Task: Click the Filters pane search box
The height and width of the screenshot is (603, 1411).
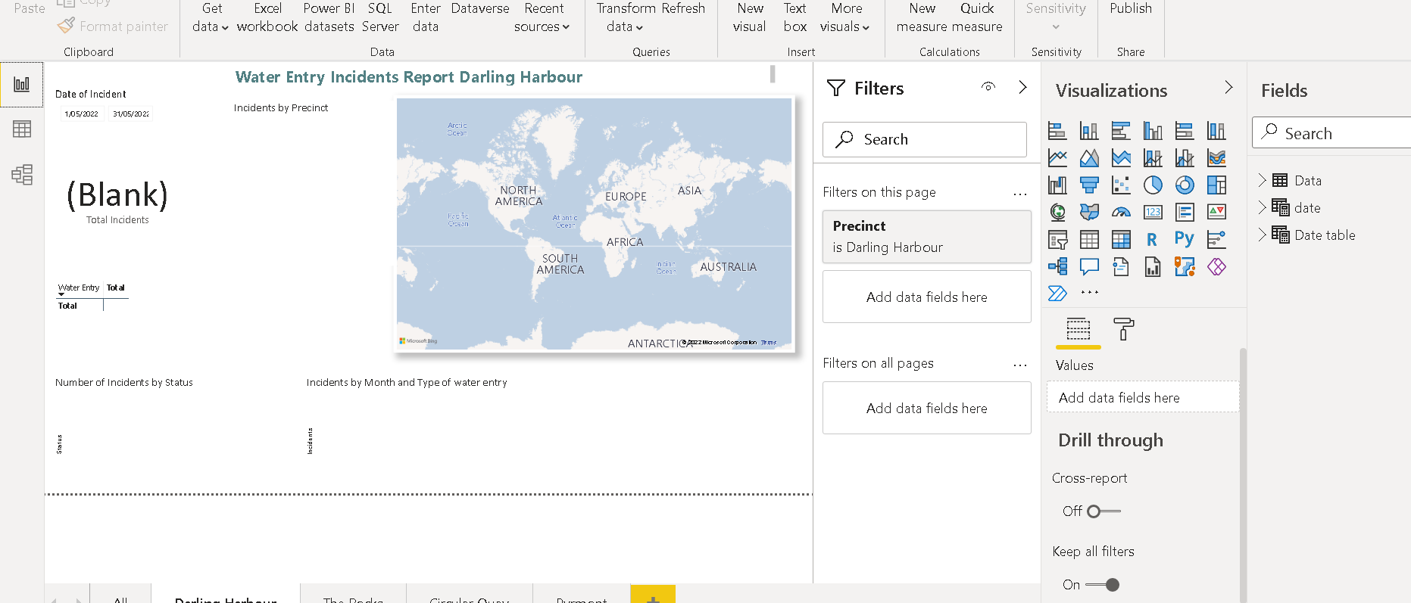Action: coord(925,139)
